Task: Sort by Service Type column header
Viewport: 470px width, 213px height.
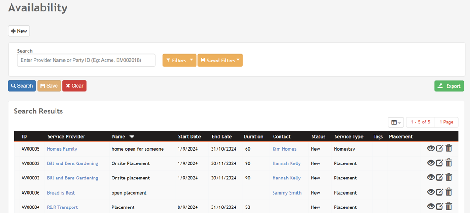Action: coord(349,136)
